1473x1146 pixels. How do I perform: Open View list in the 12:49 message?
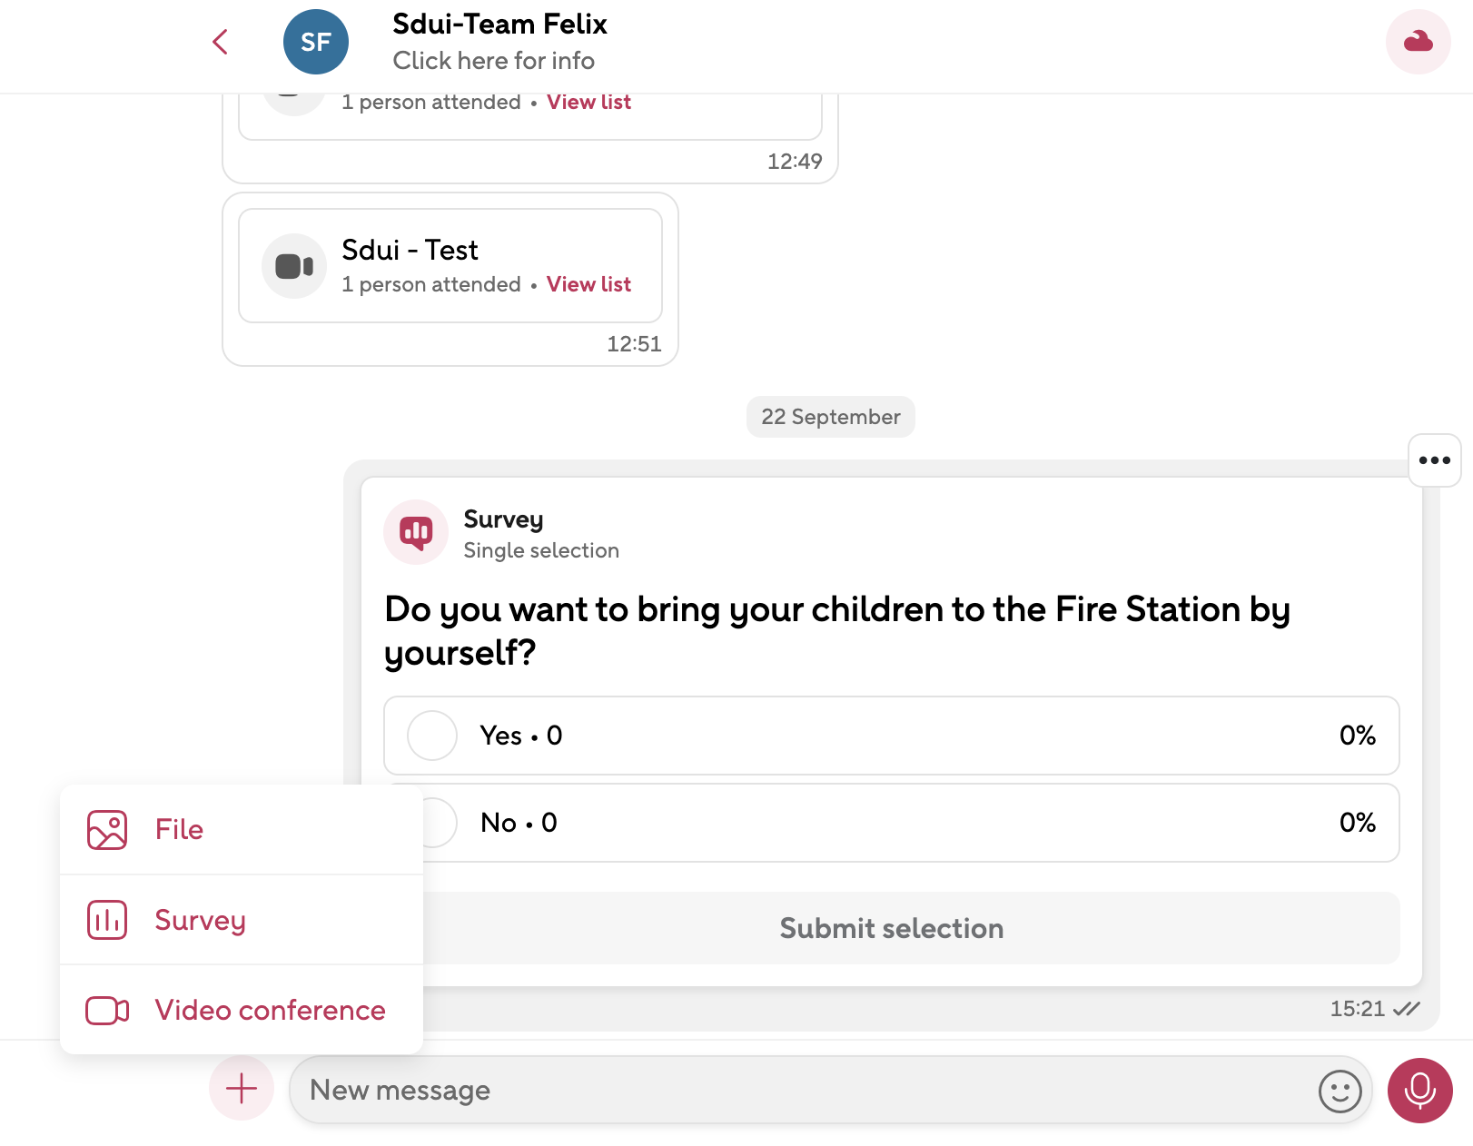coord(588,103)
